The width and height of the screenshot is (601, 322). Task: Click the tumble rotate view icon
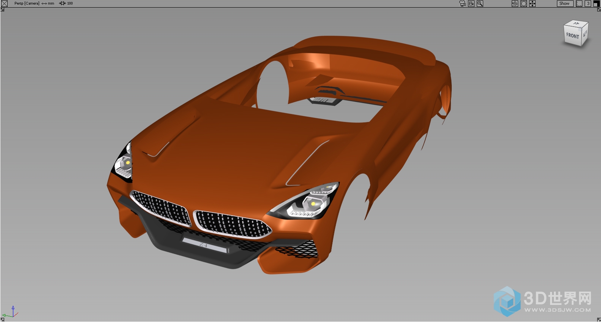(x=515, y=3)
